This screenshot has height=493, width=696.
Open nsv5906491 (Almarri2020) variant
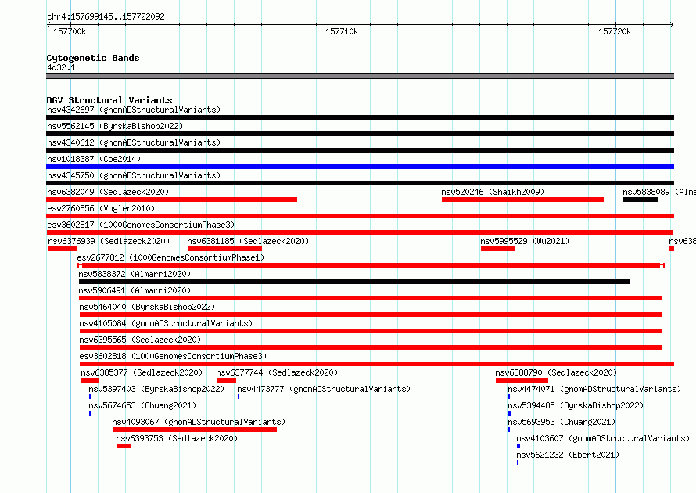pyautogui.click(x=135, y=290)
